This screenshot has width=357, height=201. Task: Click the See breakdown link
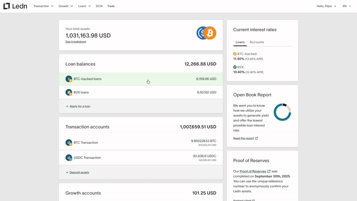pyautogui.click(x=76, y=42)
